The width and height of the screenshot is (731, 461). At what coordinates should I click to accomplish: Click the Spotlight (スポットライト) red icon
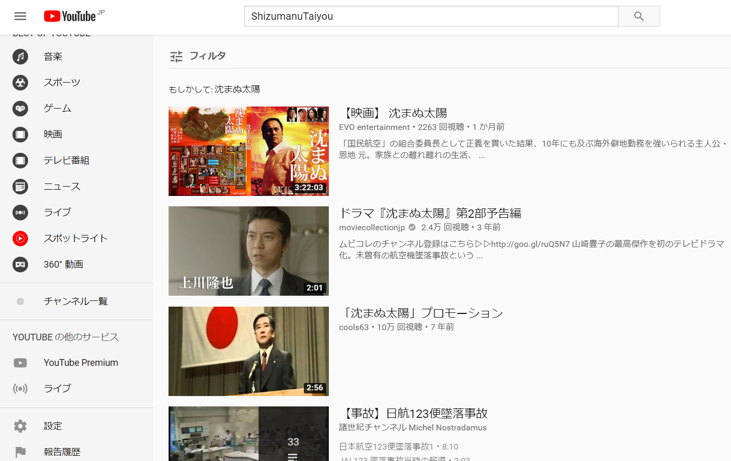tap(20, 239)
